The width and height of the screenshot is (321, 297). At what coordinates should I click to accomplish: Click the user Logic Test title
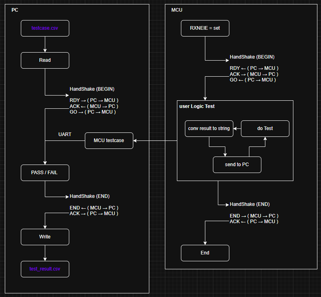tap(197, 106)
